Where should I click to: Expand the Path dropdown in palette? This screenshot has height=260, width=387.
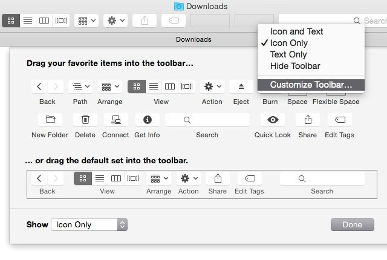click(80, 86)
